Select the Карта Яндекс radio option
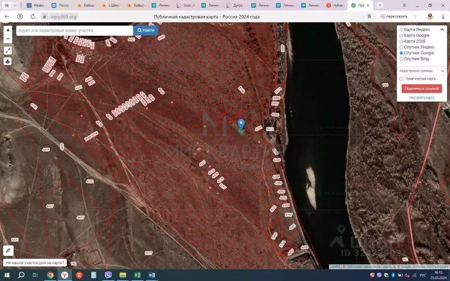The width and height of the screenshot is (450, 281). tap(401, 29)
